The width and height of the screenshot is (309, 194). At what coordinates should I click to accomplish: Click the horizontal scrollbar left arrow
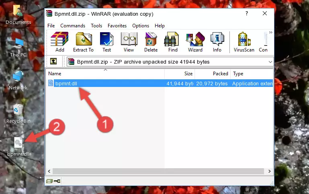point(49,171)
